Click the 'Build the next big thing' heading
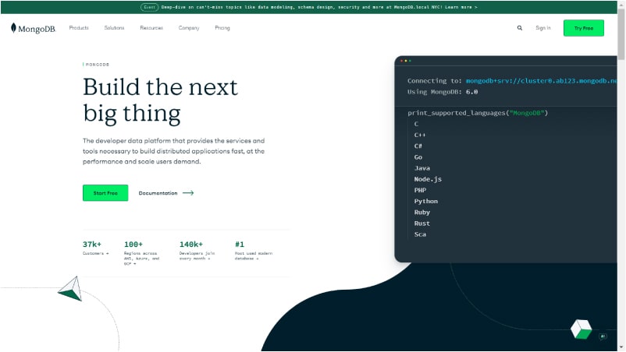Screen dimensions: 626x352 (160, 100)
